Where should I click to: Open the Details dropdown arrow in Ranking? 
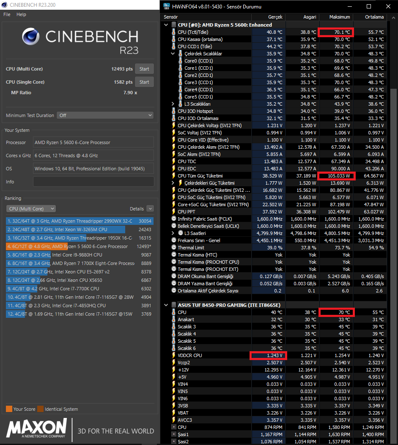pyautogui.click(x=150, y=209)
